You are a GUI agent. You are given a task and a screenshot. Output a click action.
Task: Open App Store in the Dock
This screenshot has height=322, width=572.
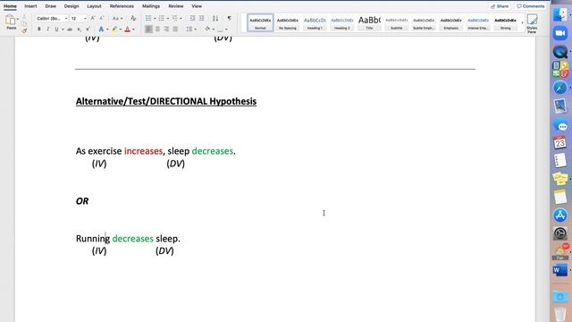pos(560,215)
